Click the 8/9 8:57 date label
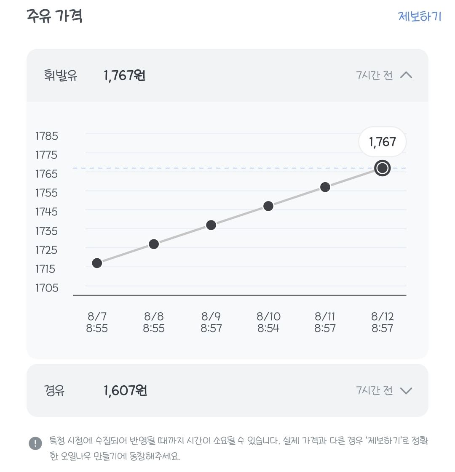Viewport: 455px width, 472px height. point(211,322)
